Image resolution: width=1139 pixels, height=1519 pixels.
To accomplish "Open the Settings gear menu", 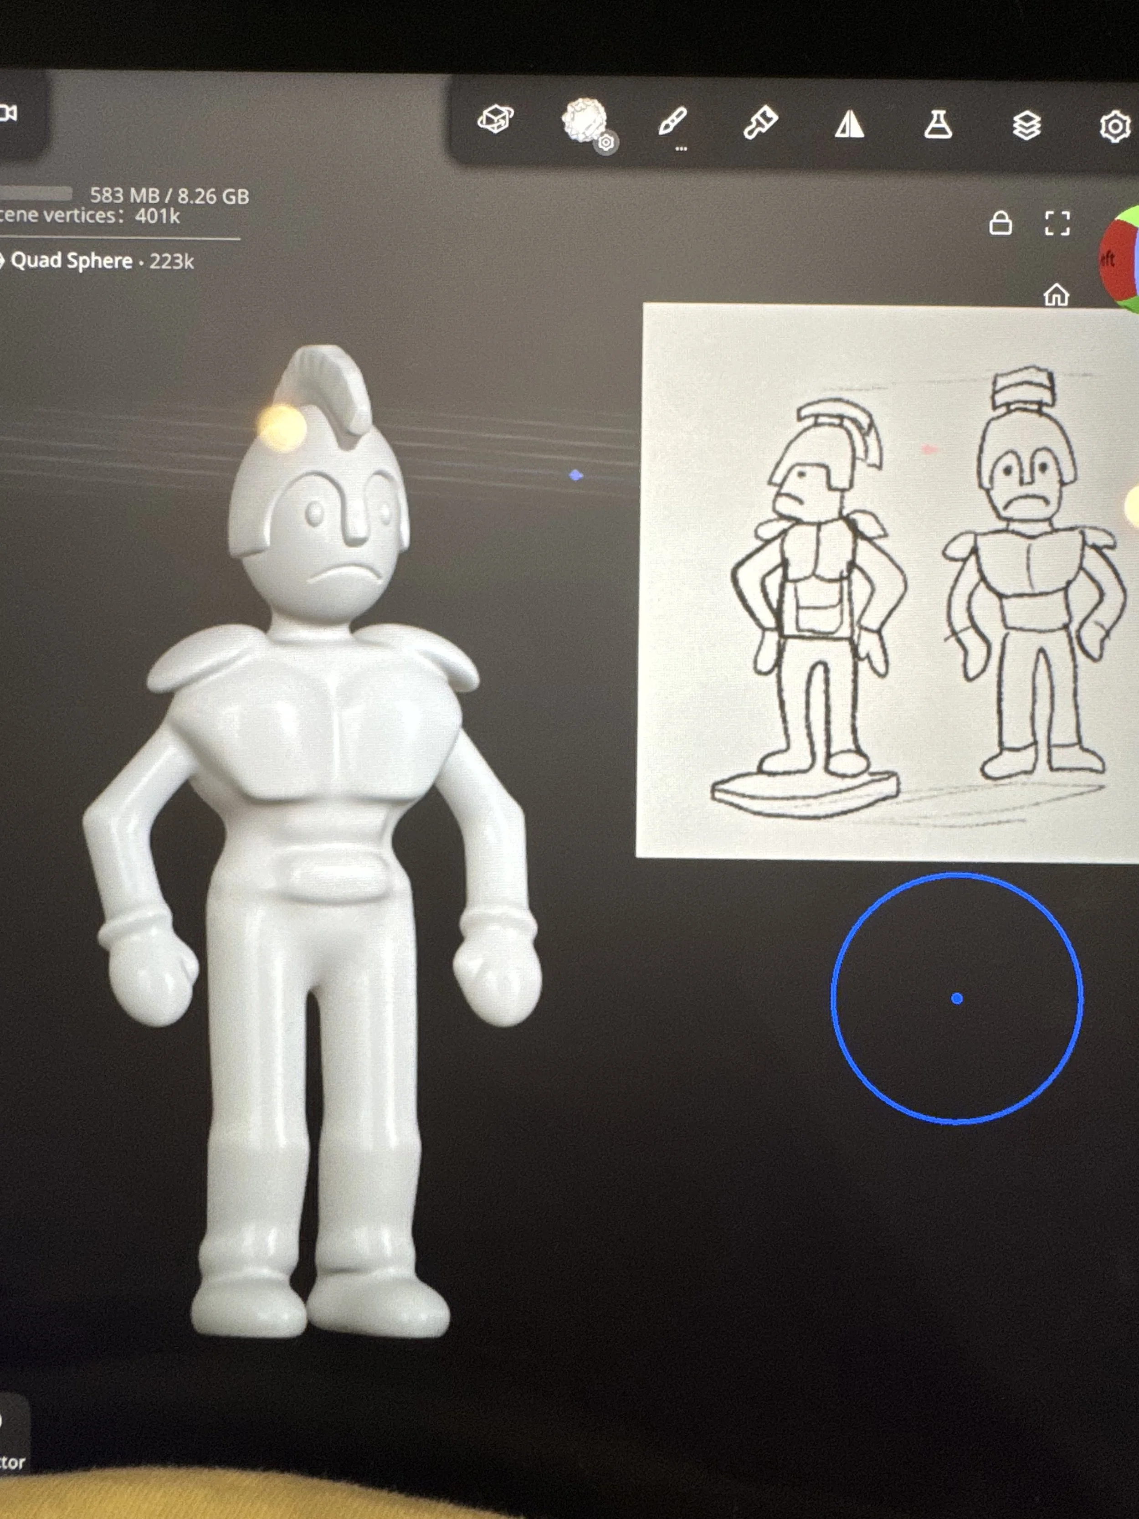I will click(x=1114, y=127).
